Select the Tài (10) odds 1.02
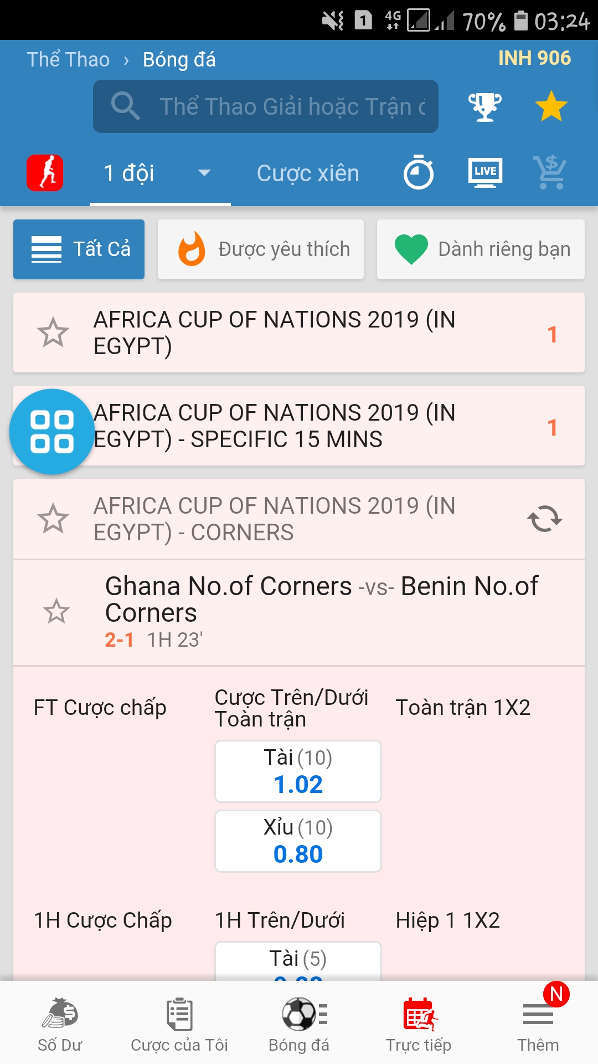Viewport: 598px width, 1064px height. [x=298, y=771]
